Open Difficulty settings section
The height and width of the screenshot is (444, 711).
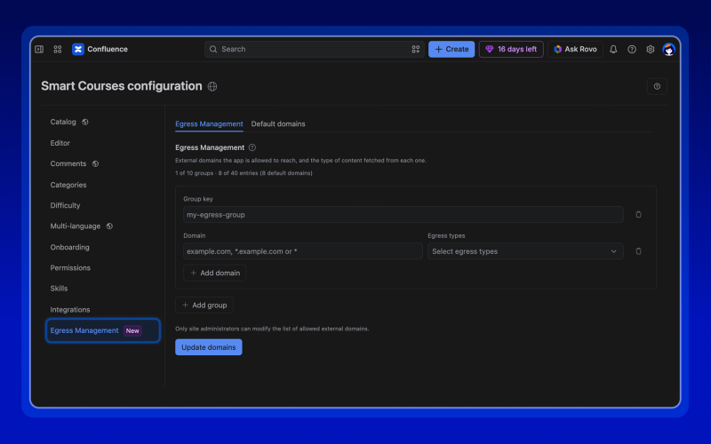coord(65,205)
